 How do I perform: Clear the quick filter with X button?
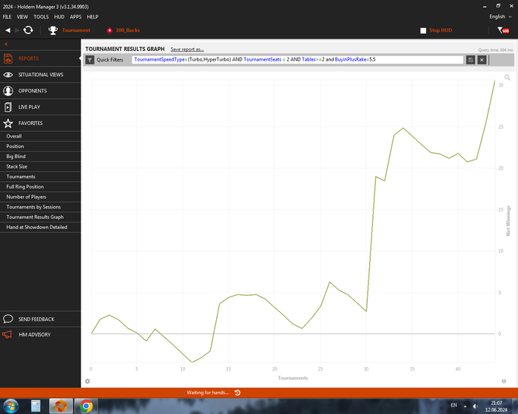point(482,60)
